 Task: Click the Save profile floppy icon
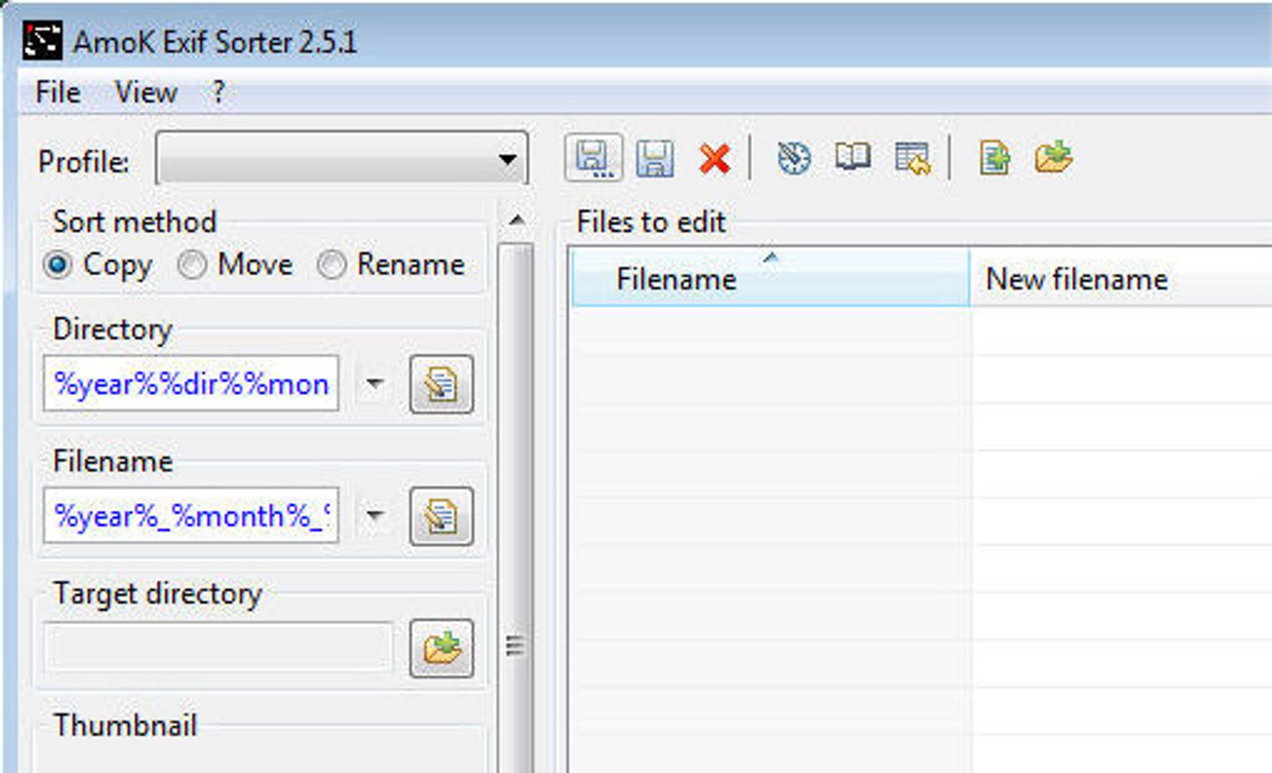(x=655, y=158)
